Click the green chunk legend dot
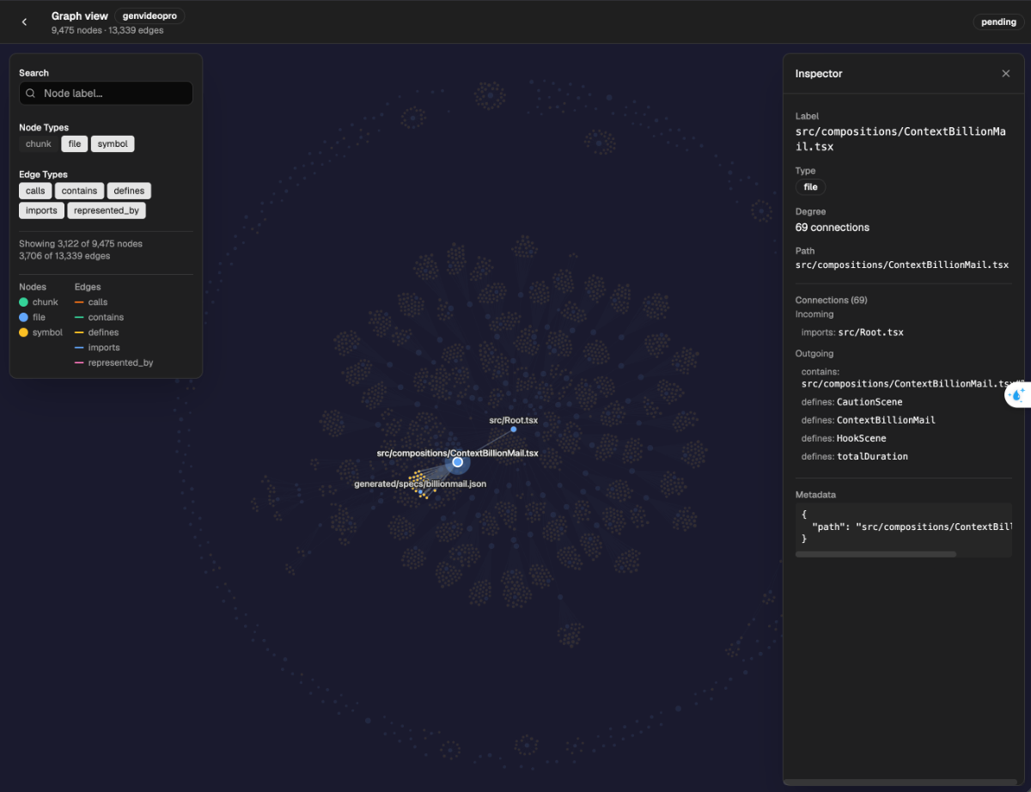 [x=23, y=302]
